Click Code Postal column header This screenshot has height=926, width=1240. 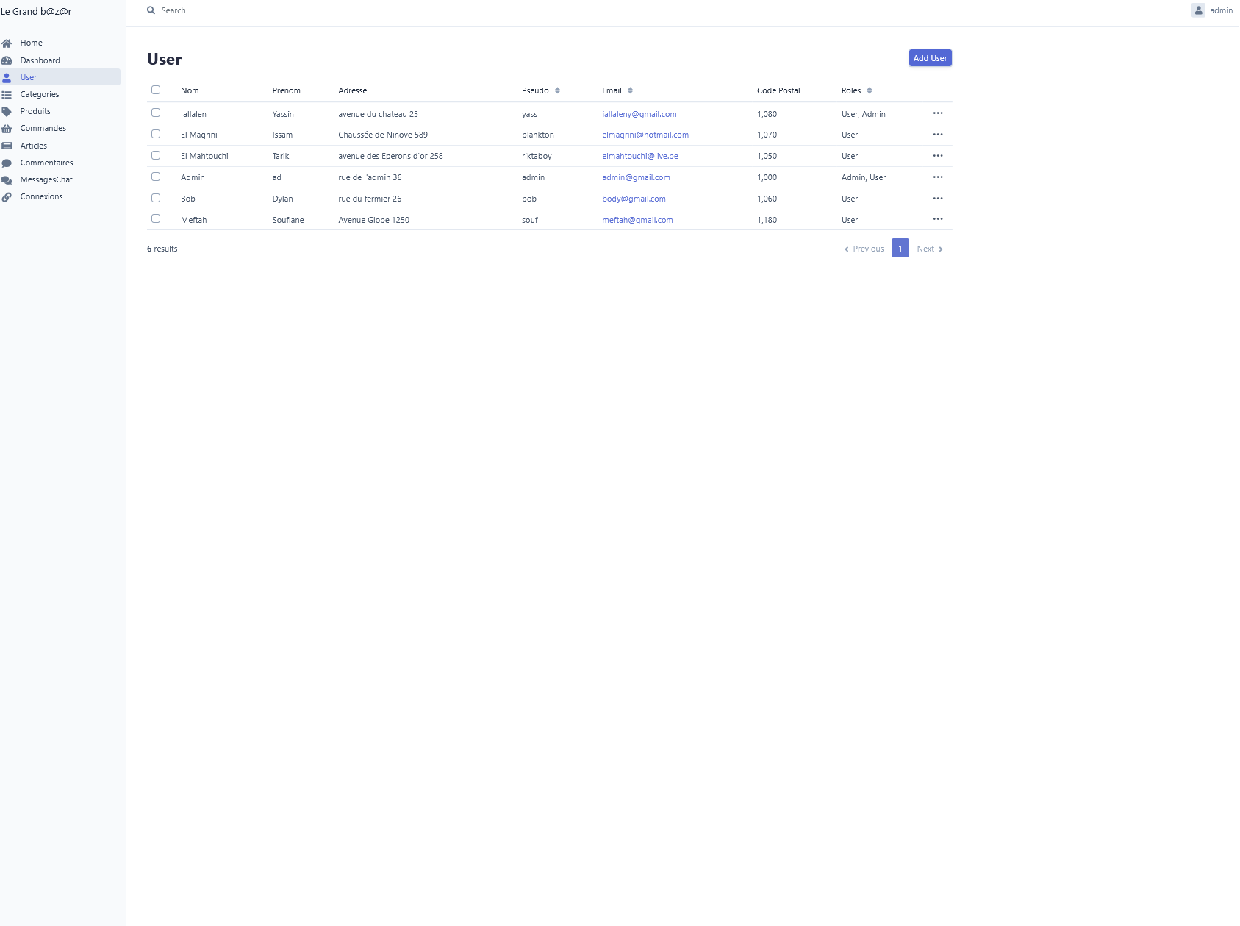coord(778,90)
